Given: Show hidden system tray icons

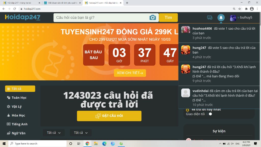Looking at the screenshot, I should pos(220,144).
